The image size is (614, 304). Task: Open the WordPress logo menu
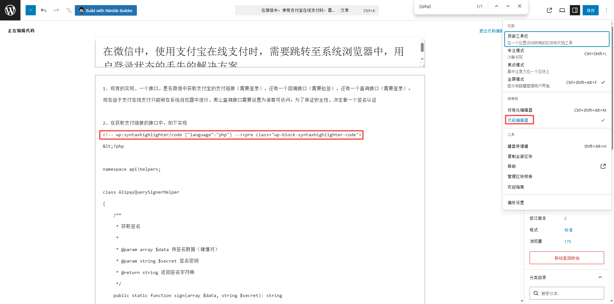(10, 10)
